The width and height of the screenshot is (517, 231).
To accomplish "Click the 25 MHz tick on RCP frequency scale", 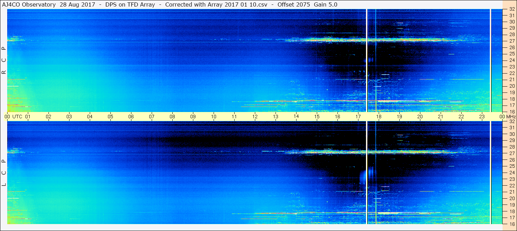I will [x=511, y=54].
